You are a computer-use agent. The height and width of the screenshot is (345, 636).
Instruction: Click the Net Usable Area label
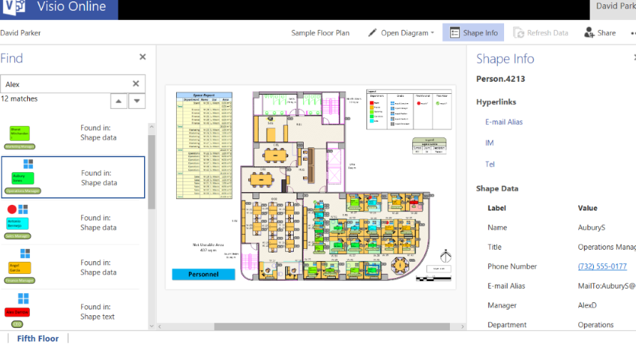click(x=208, y=247)
